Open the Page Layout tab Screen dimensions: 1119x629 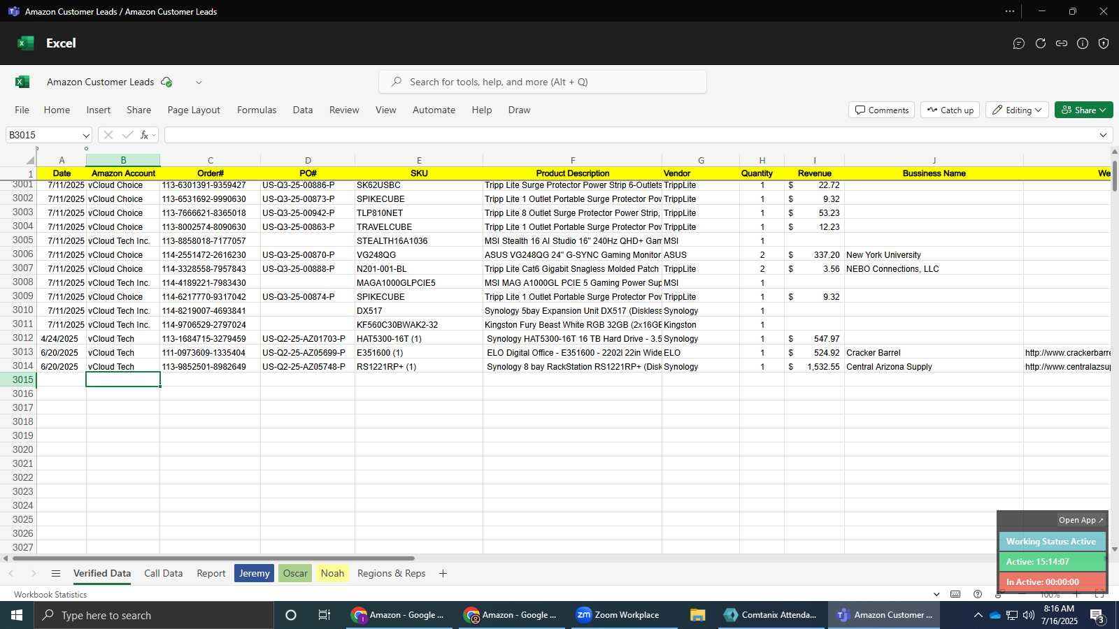194,110
